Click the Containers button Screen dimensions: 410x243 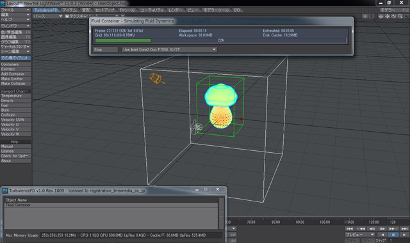coord(15,64)
